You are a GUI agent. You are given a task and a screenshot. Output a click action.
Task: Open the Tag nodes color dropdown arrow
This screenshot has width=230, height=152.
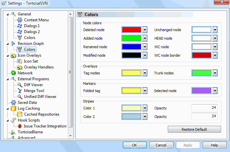pyautogui.click(x=145, y=73)
